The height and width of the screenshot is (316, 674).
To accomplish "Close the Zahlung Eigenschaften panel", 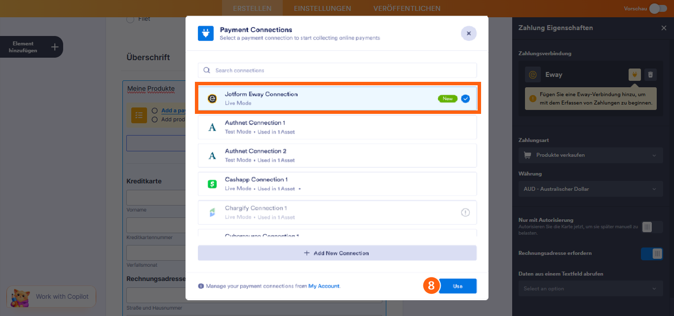I will [664, 28].
